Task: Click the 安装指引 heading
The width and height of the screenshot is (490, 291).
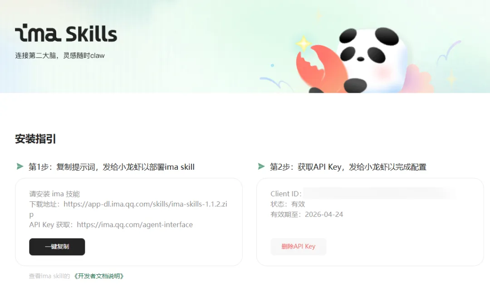Action: (35, 139)
